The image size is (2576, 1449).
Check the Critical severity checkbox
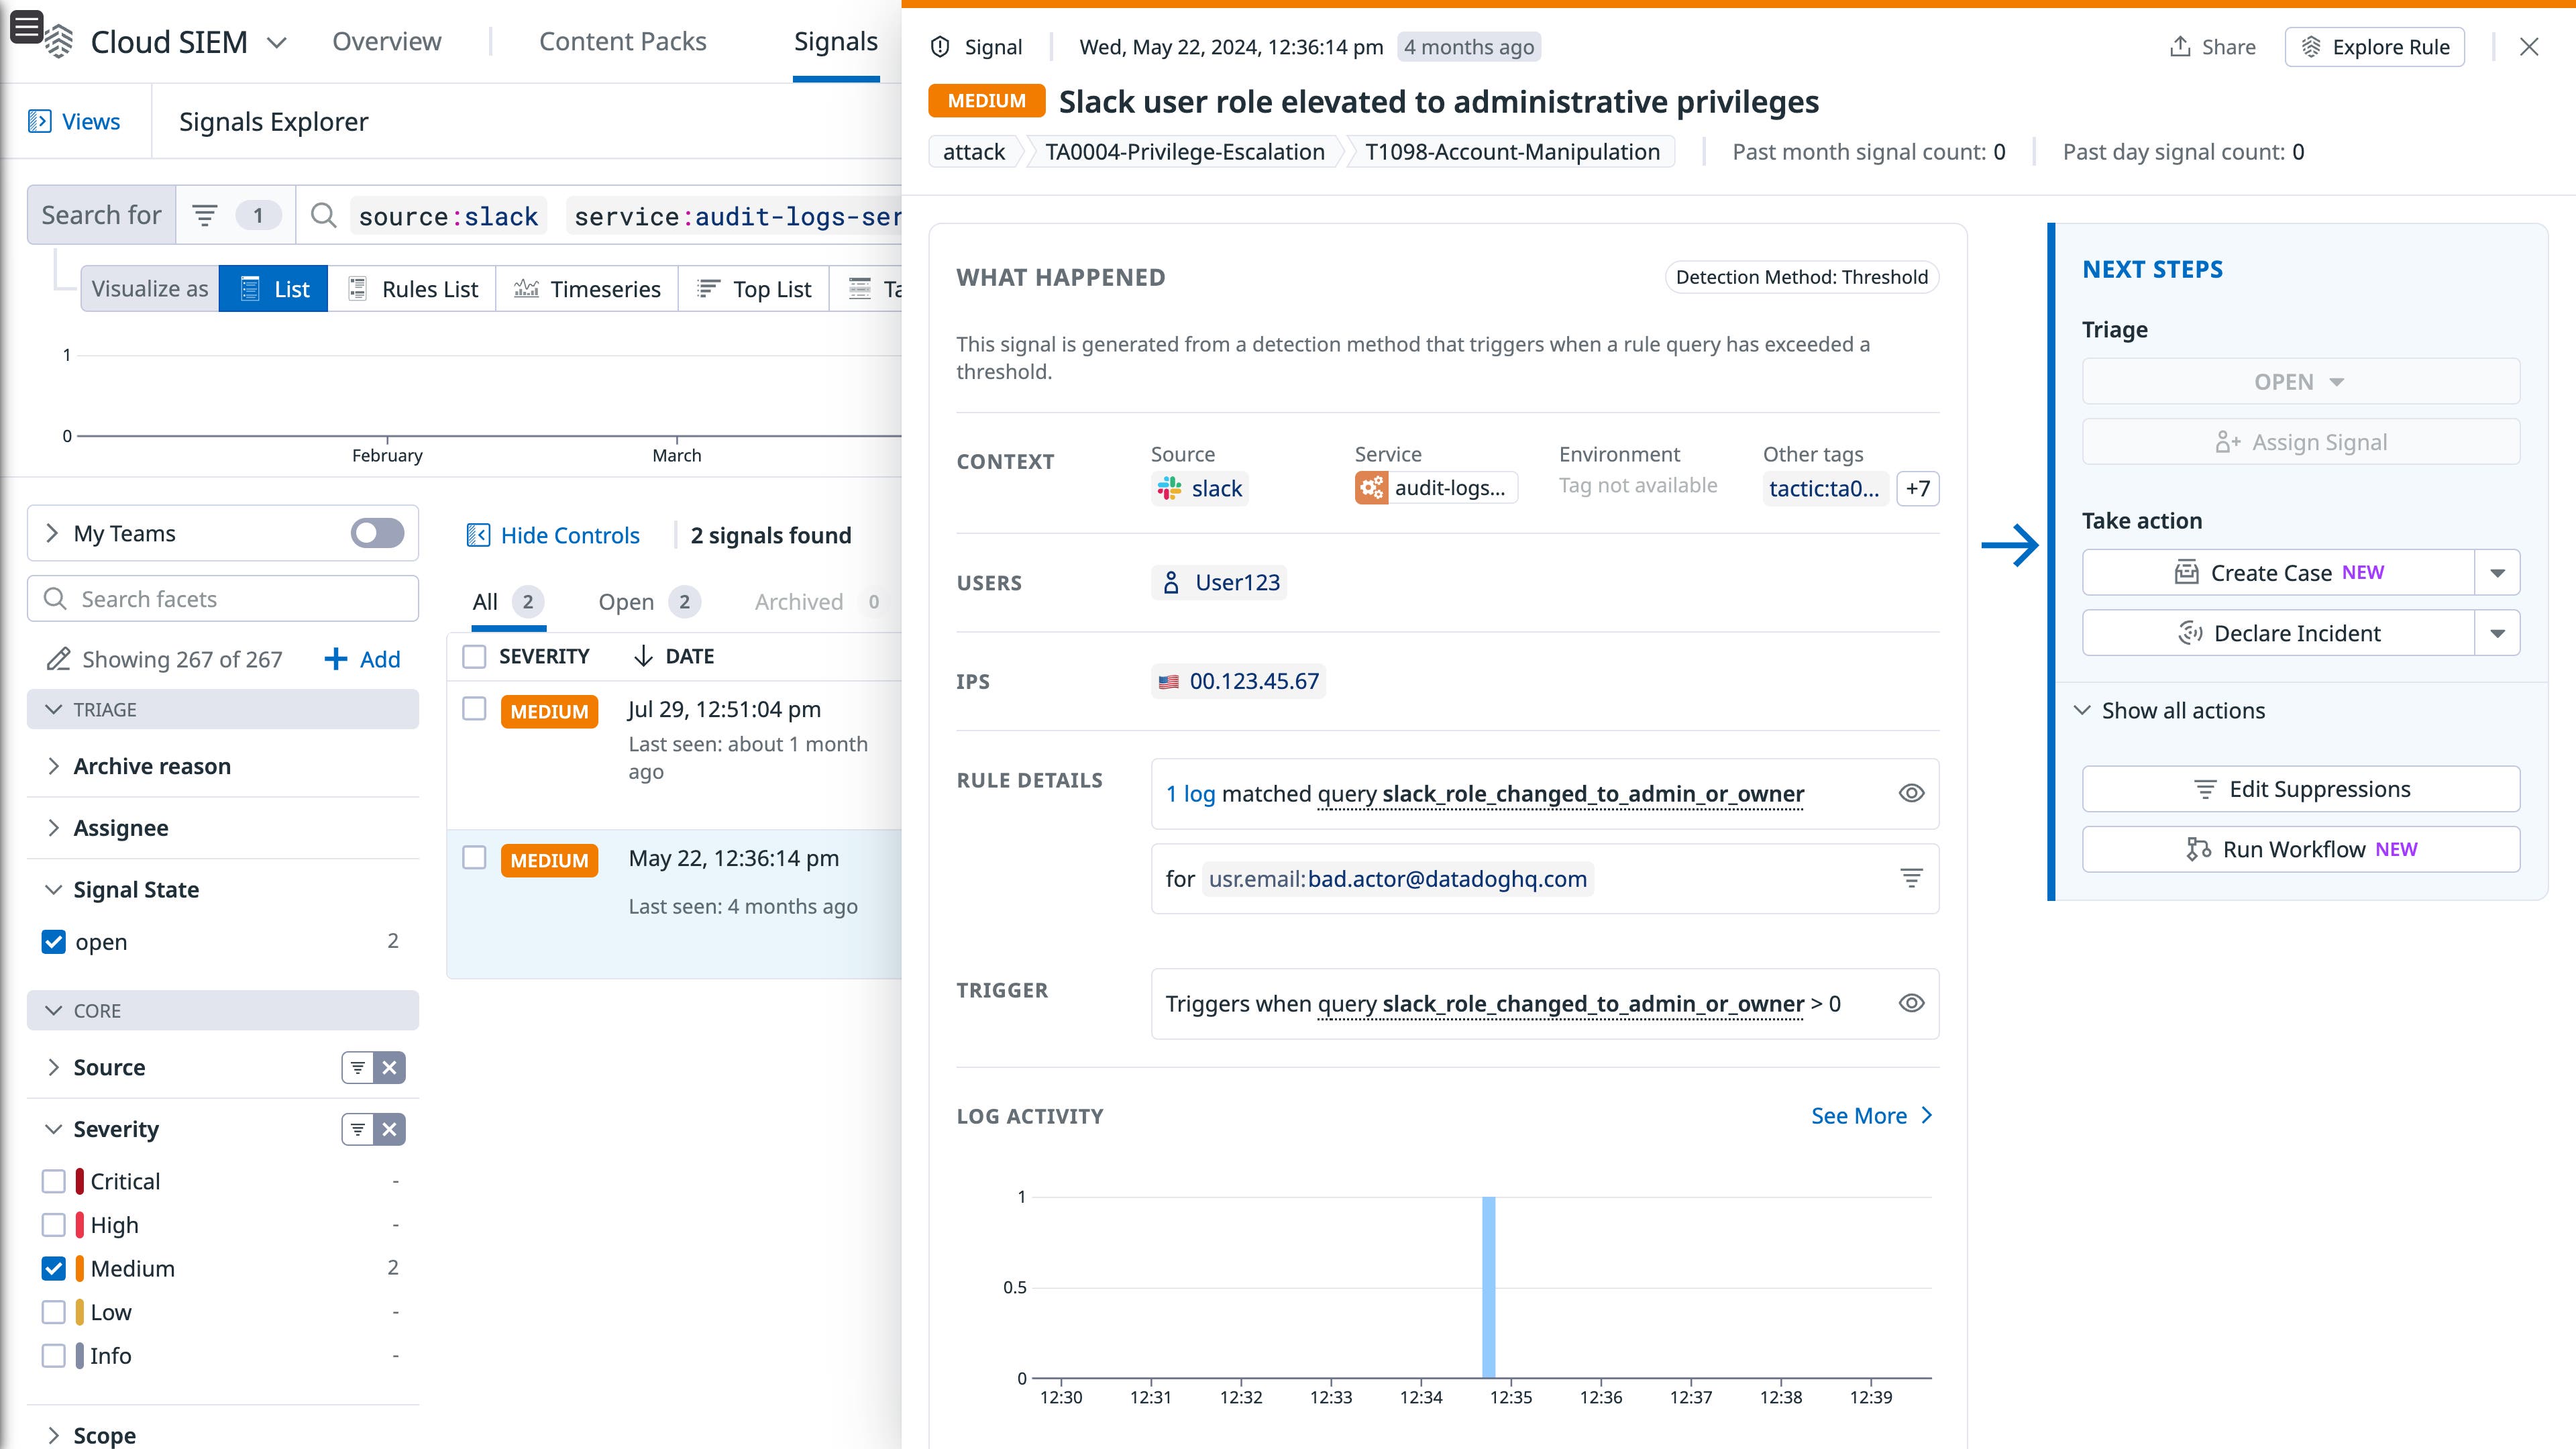[54, 1181]
